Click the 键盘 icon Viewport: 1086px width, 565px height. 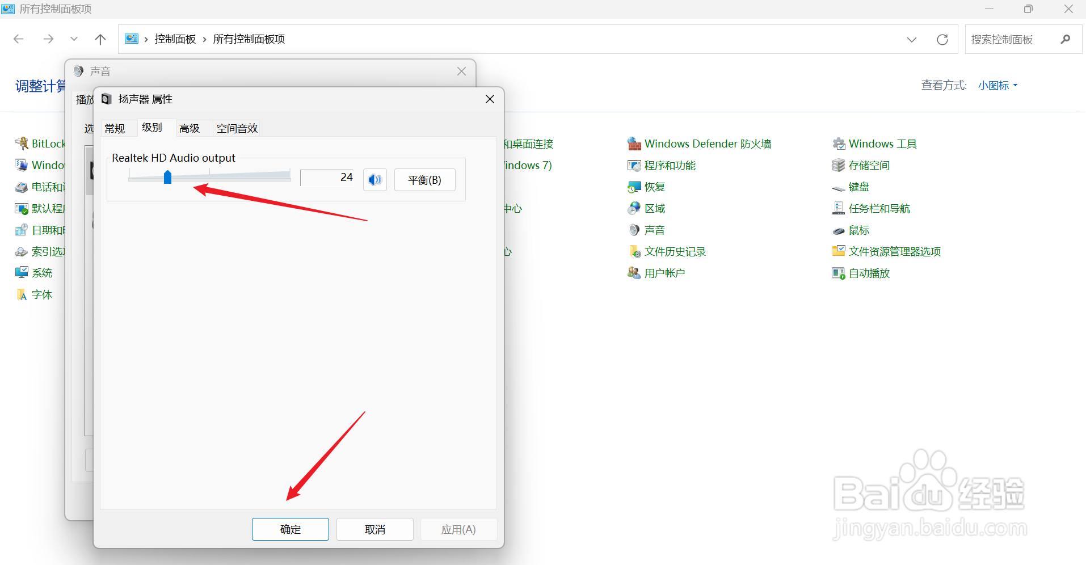838,187
